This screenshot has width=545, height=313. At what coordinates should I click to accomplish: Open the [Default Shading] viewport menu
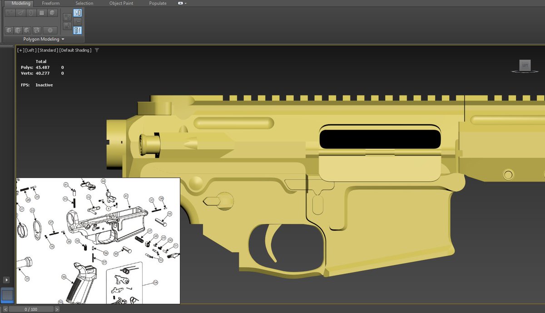point(75,50)
